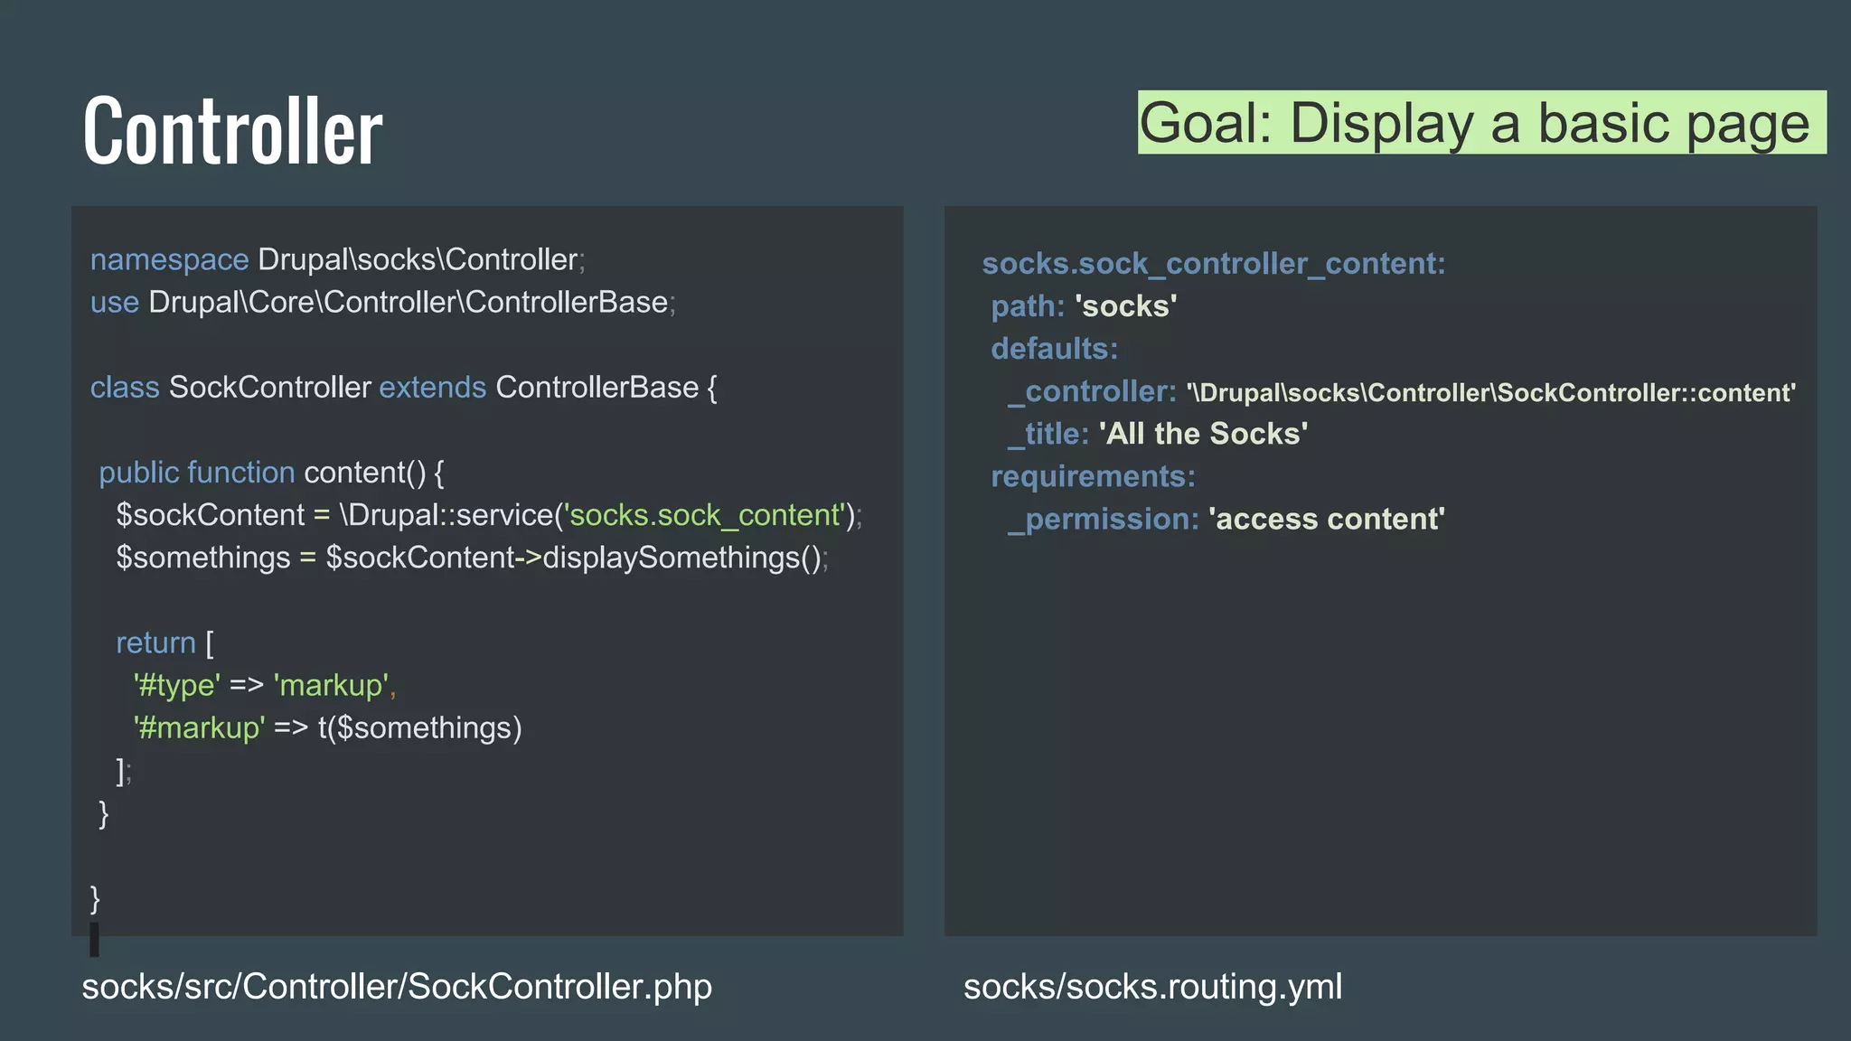Click the "'#type' => 'markup'," line
The height and width of the screenshot is (1041, 1851).
pos(265,685)
